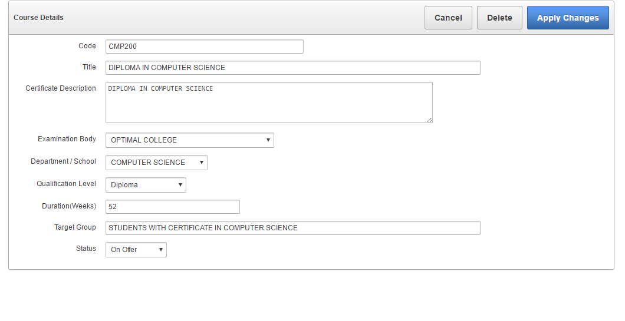Focus the Code field containing CMP200

[204, 47]
